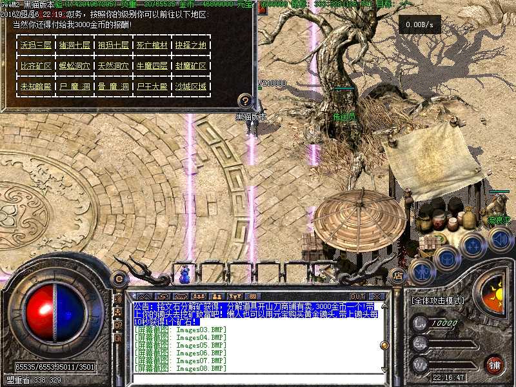This screenshot has width=516, height=387.
Task: Click the 0.00B/s network speed box
Action: [x=420, y=25]
